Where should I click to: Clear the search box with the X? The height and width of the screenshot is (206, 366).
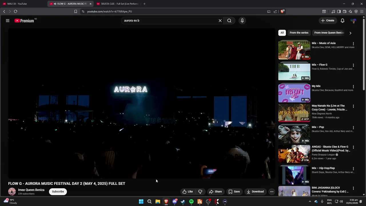[220, 21]
